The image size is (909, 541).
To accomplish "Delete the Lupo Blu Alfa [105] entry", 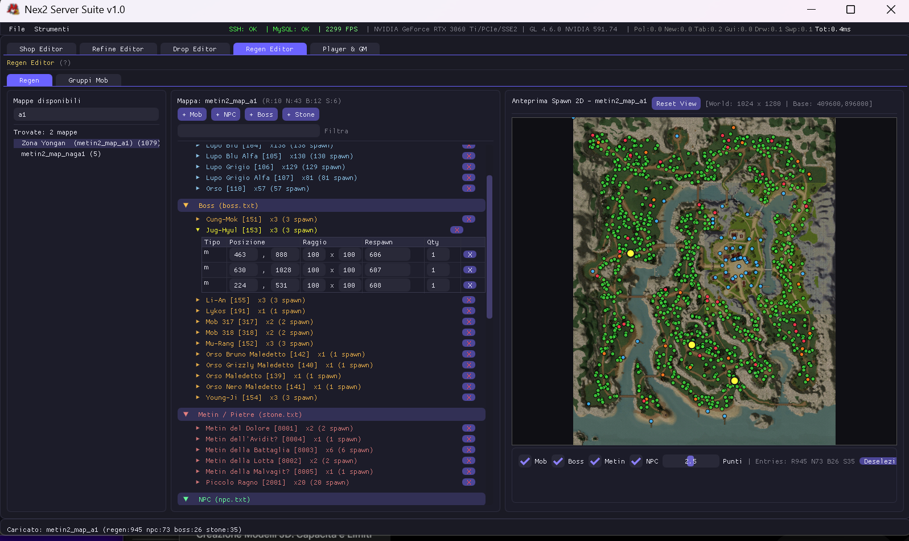I will (x=468, y=156).
